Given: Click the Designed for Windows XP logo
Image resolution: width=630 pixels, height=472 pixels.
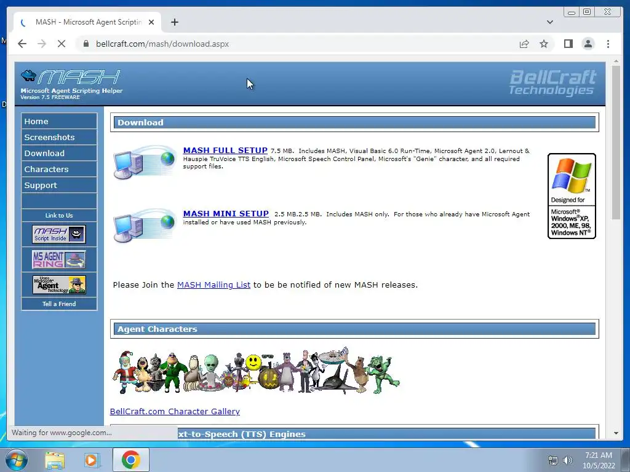Looking at the screenshot, I should pos(572,196).
